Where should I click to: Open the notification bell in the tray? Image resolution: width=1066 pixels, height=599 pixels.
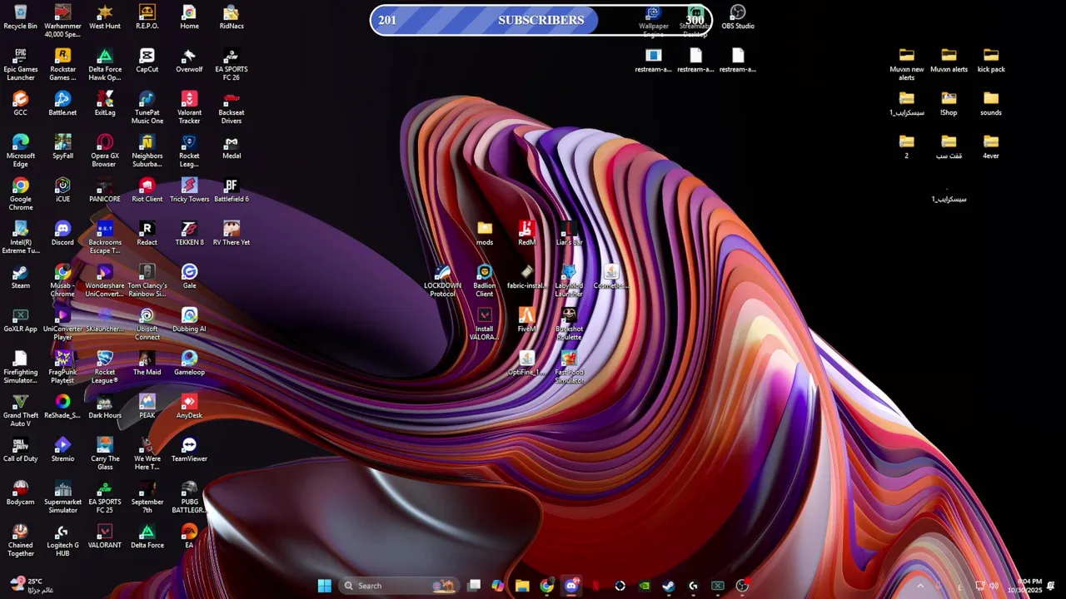(1051, 586)
